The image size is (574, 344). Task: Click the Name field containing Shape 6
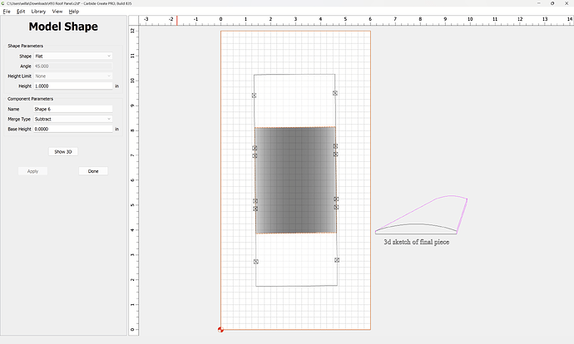point(72,109)
